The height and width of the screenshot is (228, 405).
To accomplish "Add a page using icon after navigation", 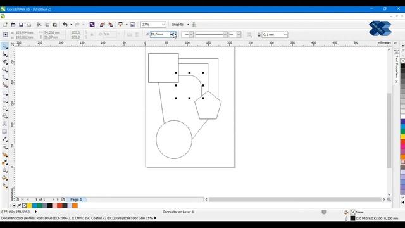I will (x=63, y=199).
